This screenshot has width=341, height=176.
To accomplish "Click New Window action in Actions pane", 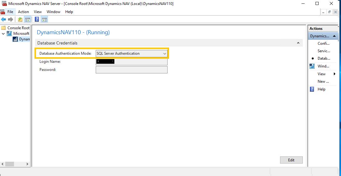I will coord(323,81).
